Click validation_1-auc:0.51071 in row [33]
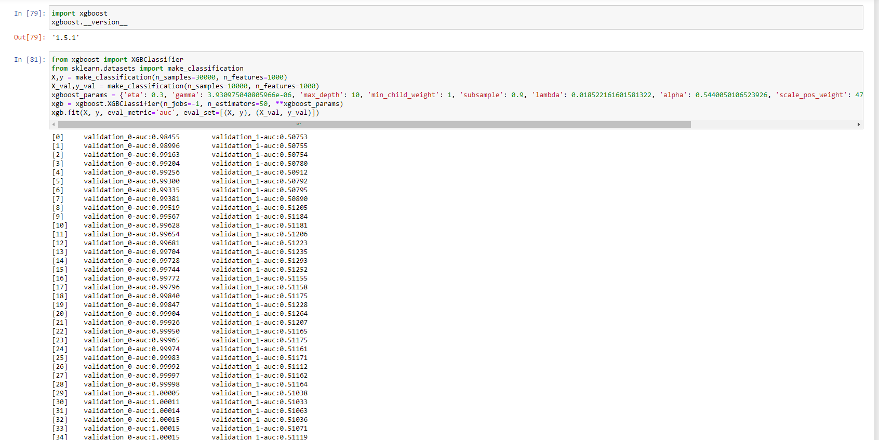This screenshot has height=440, width=879. coord(260,429)
